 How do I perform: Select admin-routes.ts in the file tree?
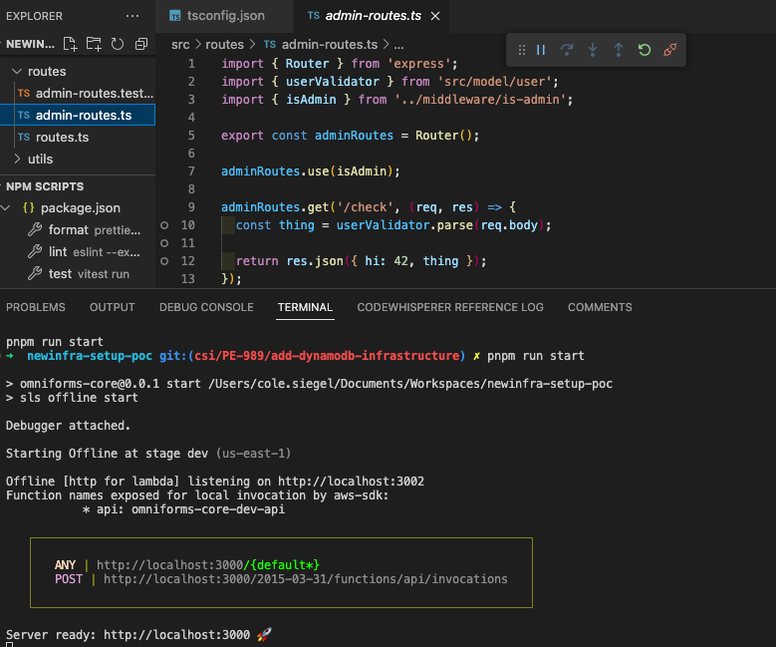pos(78,115)
